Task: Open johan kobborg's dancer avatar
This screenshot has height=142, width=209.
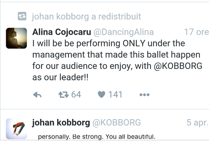Action: tap(16, 129)
